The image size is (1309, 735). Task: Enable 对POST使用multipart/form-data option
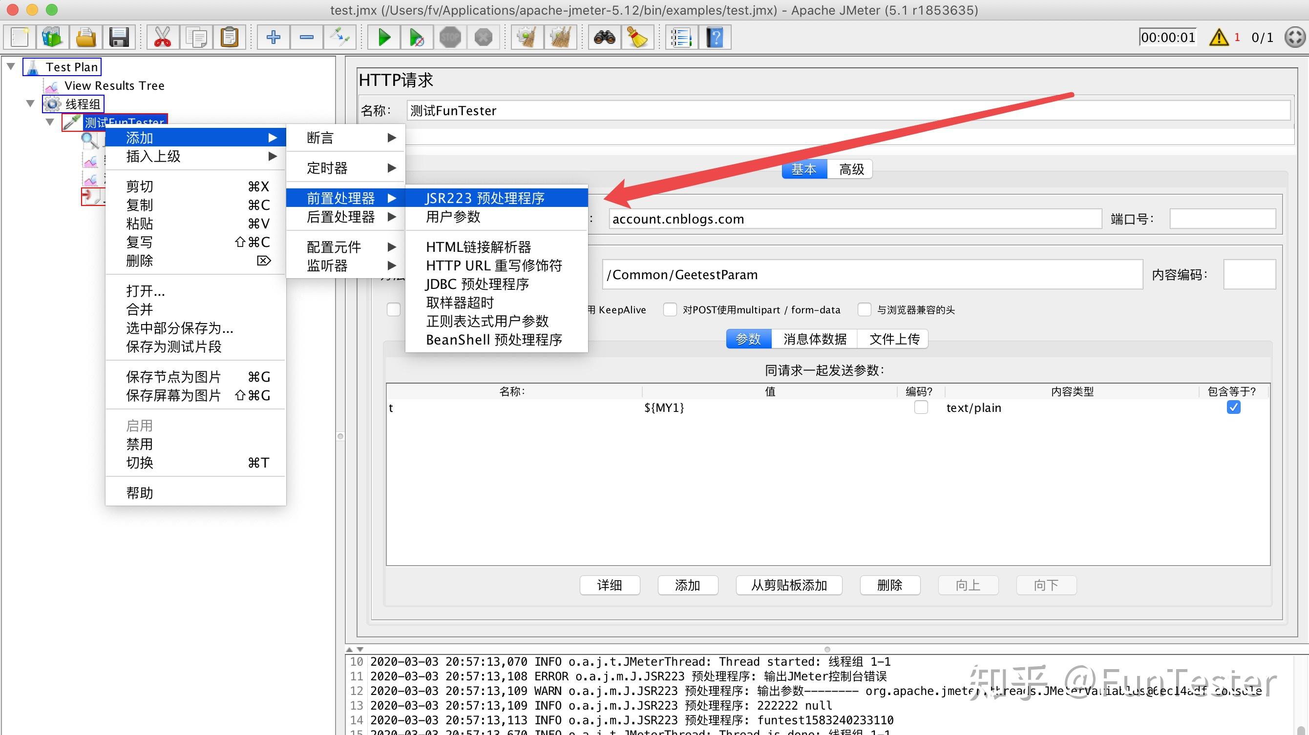pyautogui.click(x=670, y=309)
